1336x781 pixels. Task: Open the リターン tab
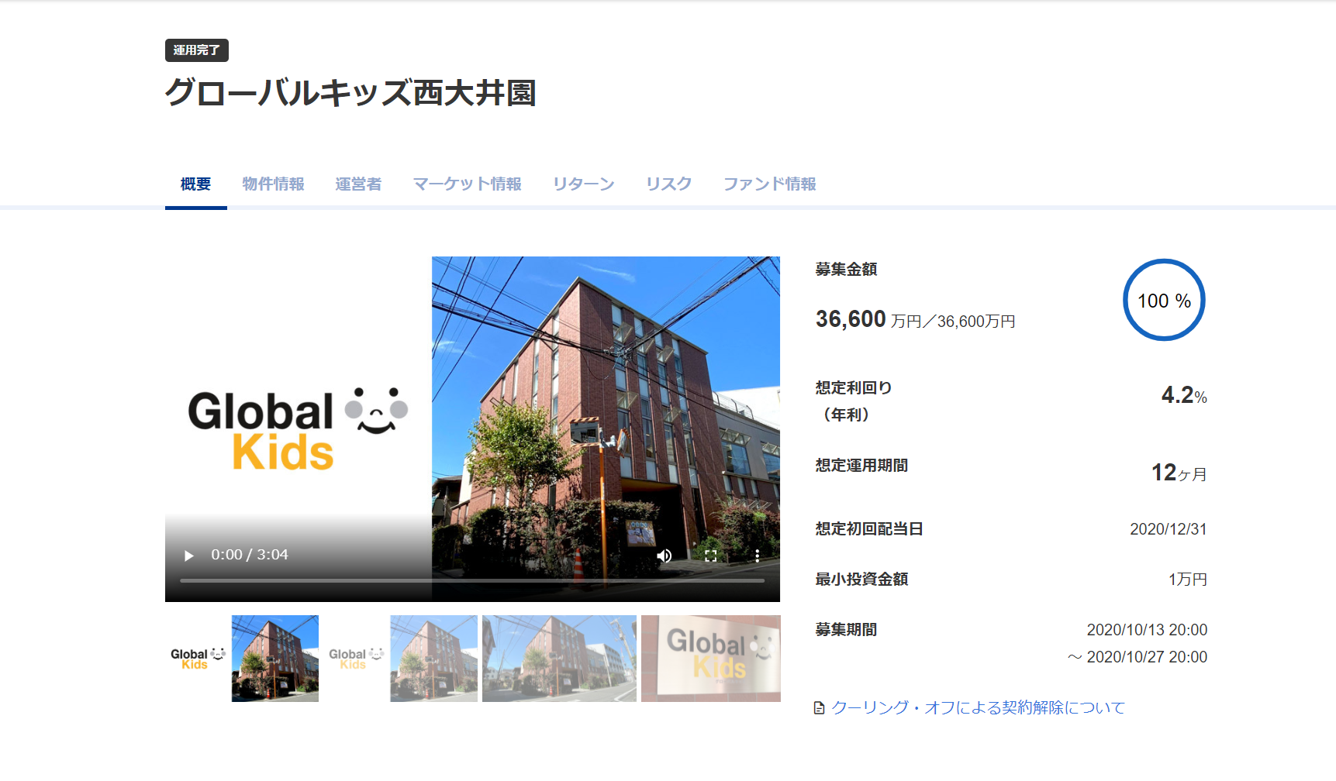tap(583, 184)
